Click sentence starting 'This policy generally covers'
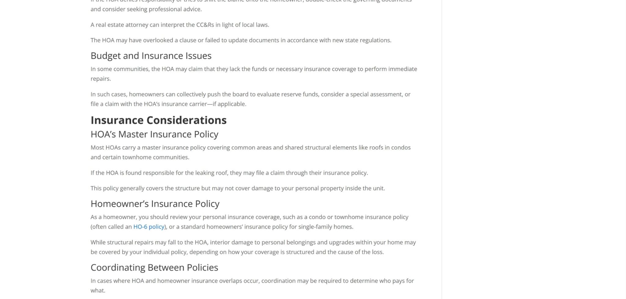626x299 pixels. click(x=238, y=188)
